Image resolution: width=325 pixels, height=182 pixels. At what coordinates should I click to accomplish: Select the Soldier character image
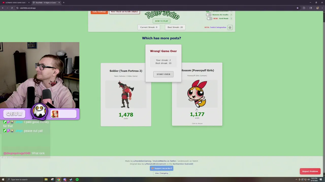pyautogui.click(x=126, y=94)
